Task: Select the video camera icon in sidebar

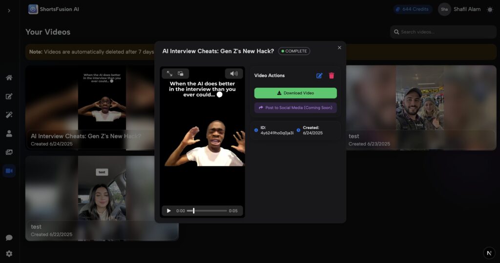Action: (9, 171)
